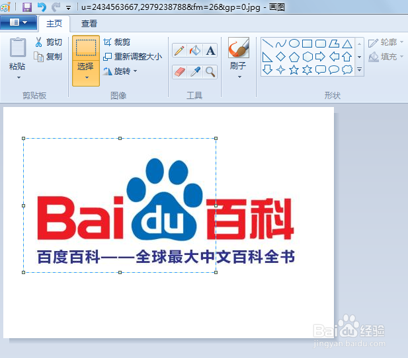Click the bottom-right selection handle
Viewport: 408px width, 358px height.
(x=216, y=273)
